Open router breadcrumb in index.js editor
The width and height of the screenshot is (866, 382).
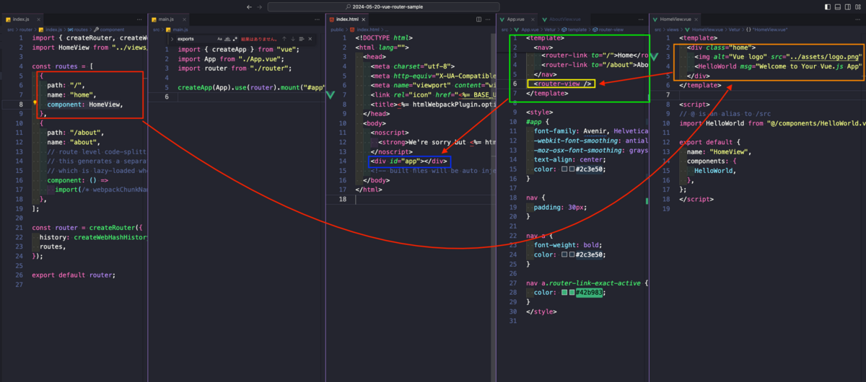(27, 30)
